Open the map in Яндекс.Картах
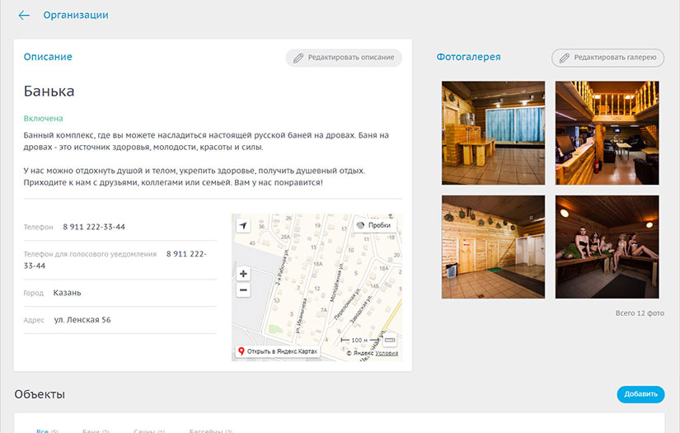This screenshot has width=680, height=433. coord(278,351)
